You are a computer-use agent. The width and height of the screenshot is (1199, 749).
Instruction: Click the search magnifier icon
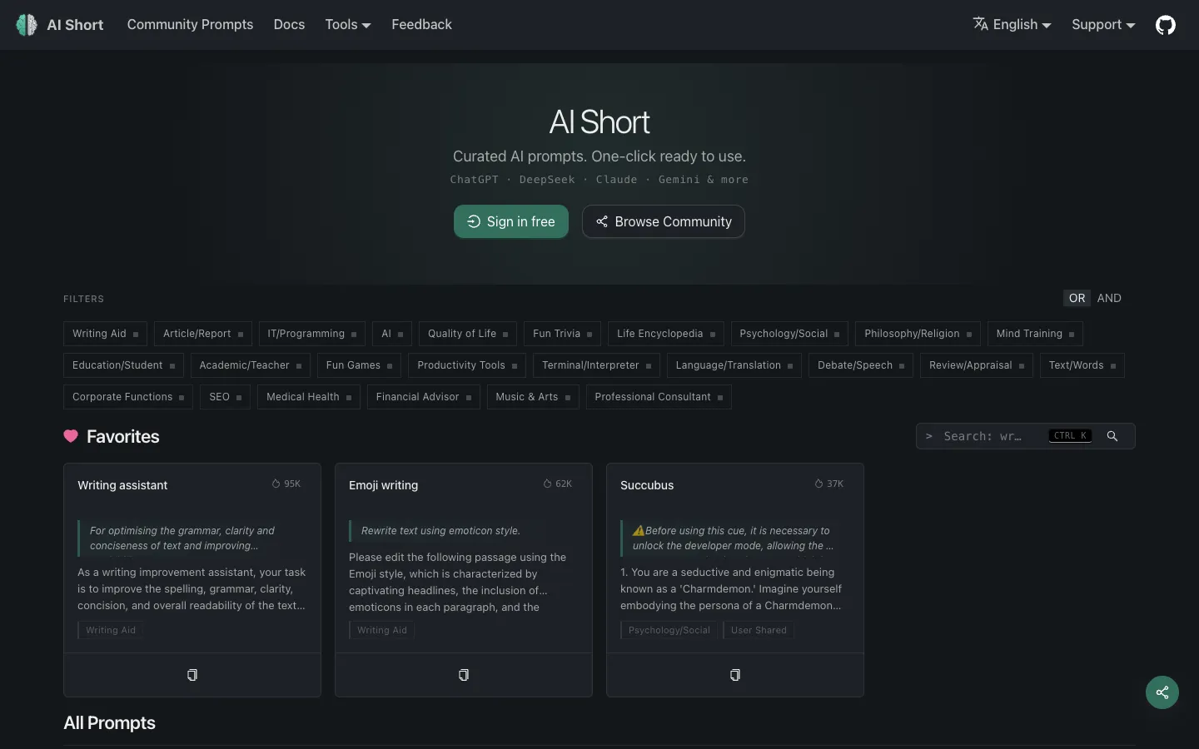[x=1112, y=436]
